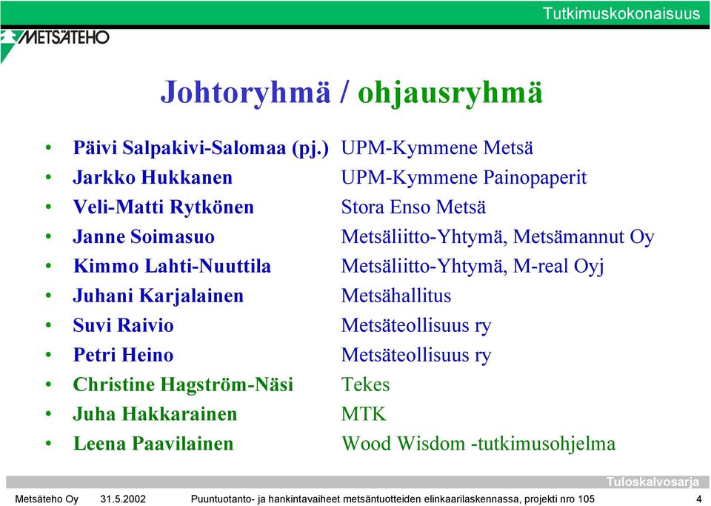Click the name Juha Hakkarainen
Viewport: 711px width, 506px height.
155,414
